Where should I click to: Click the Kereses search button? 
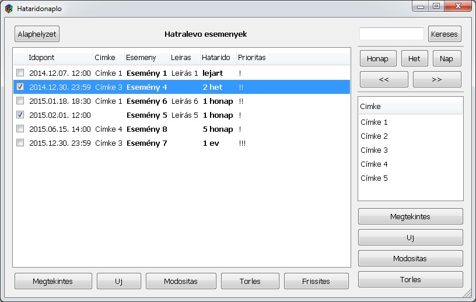pos(444,34)
